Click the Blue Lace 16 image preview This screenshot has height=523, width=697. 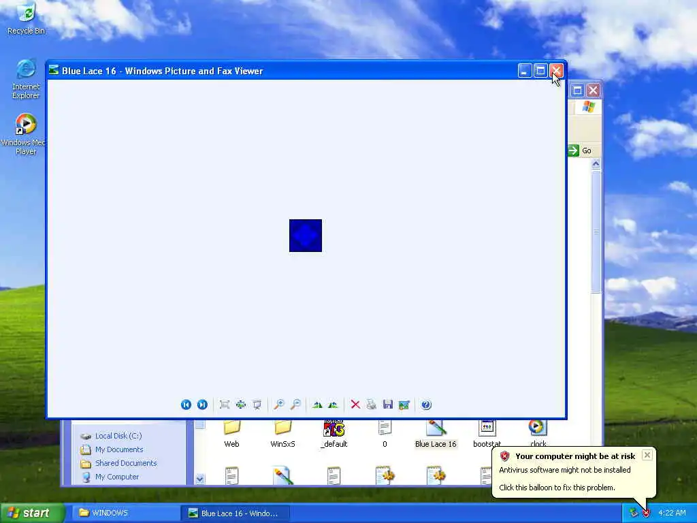pyautogui.click(x=306, y=235)
